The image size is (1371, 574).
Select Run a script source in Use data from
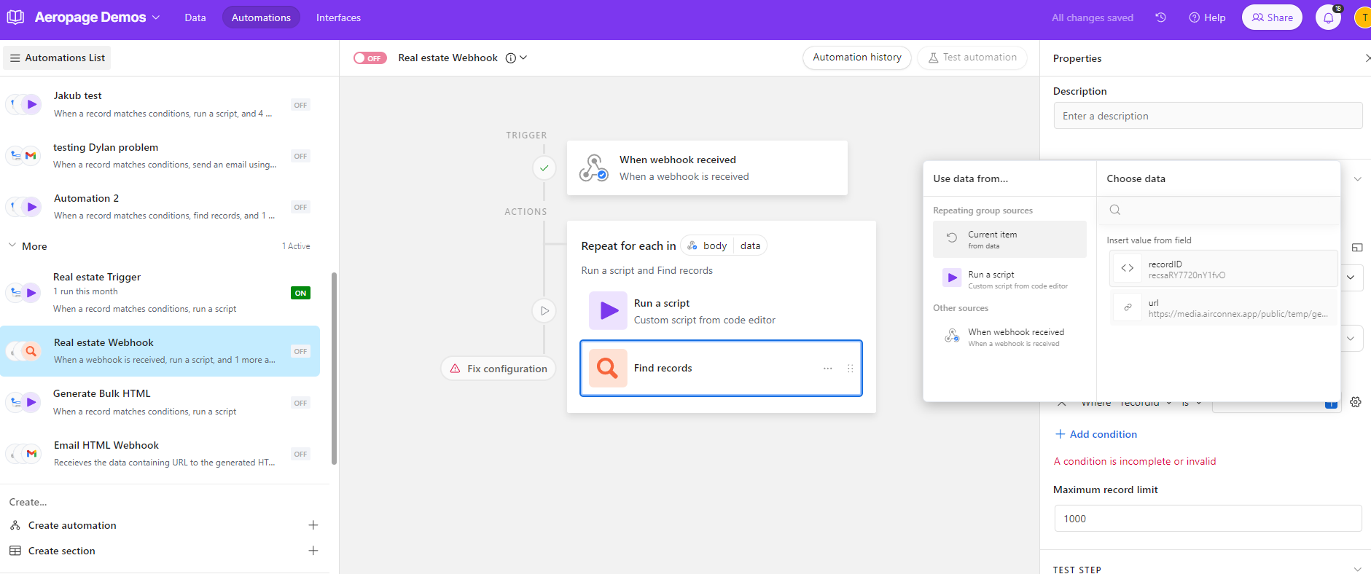coord(1009,280)
